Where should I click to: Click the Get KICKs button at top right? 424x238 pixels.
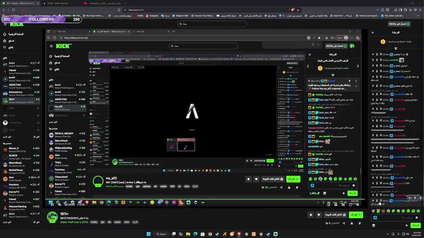pos(399,24)
